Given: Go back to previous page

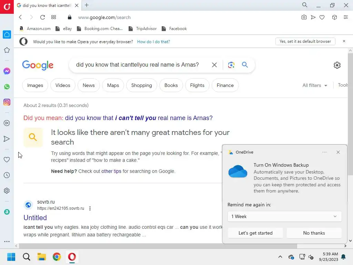Looking at the screenshot, I should pos(20,17).
